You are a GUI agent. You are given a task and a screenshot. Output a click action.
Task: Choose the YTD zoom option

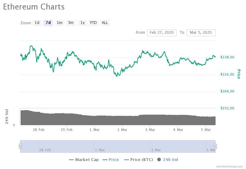[x=93, y=23]
